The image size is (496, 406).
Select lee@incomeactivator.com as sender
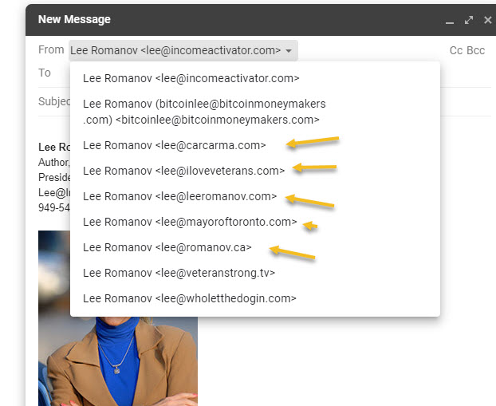[x=254, y=78]
